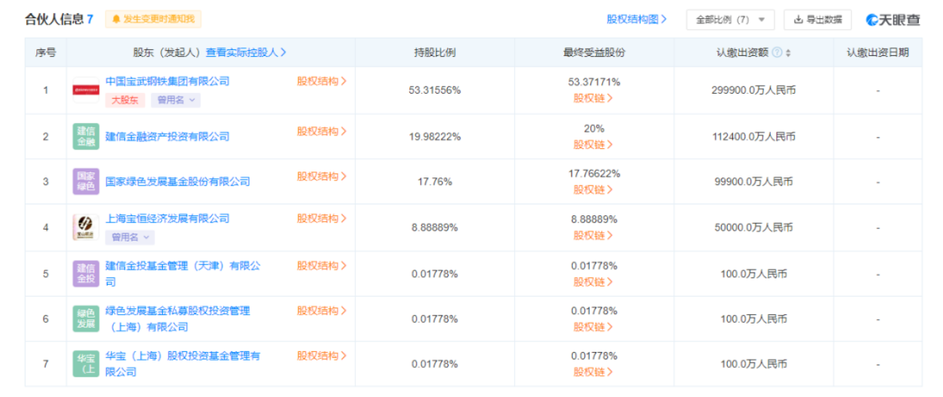The height and width of the screenshot is (397, 943).
Task: Open 查看实际控股人 link in the header
Action: point(246,52)
